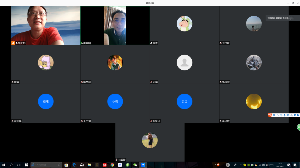Open Windows Start menu

[4, 165]
